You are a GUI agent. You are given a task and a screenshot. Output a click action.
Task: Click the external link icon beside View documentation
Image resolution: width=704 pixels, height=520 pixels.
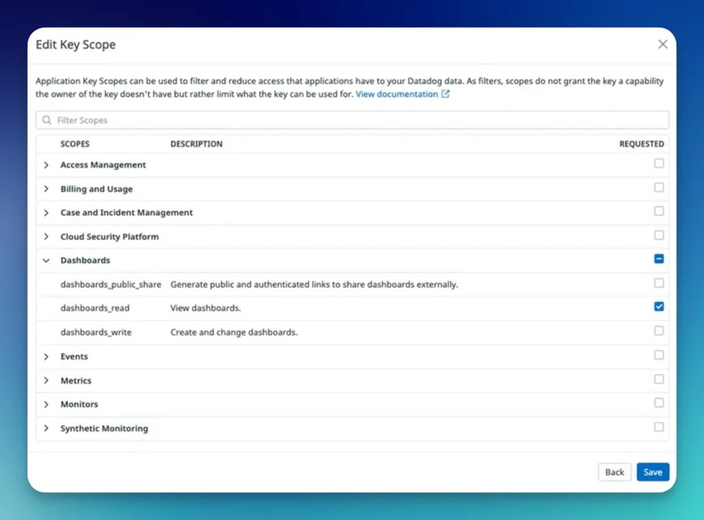tap(446, 94)
